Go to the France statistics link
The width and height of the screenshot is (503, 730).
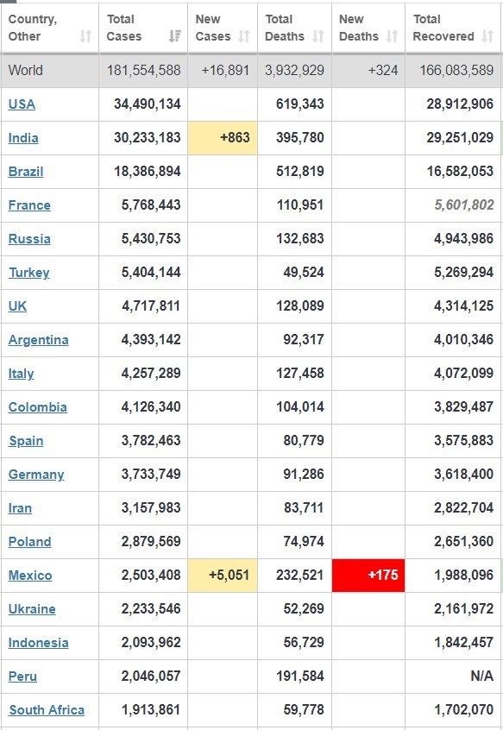tap(29, 205)
